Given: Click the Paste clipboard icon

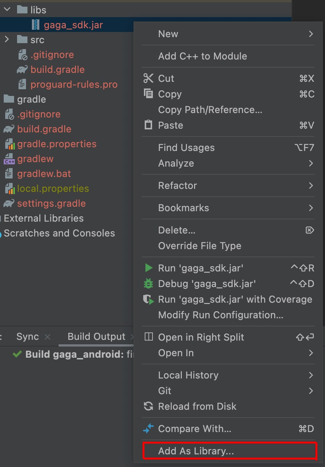Looking at the screenshot, I should point(148,125).
